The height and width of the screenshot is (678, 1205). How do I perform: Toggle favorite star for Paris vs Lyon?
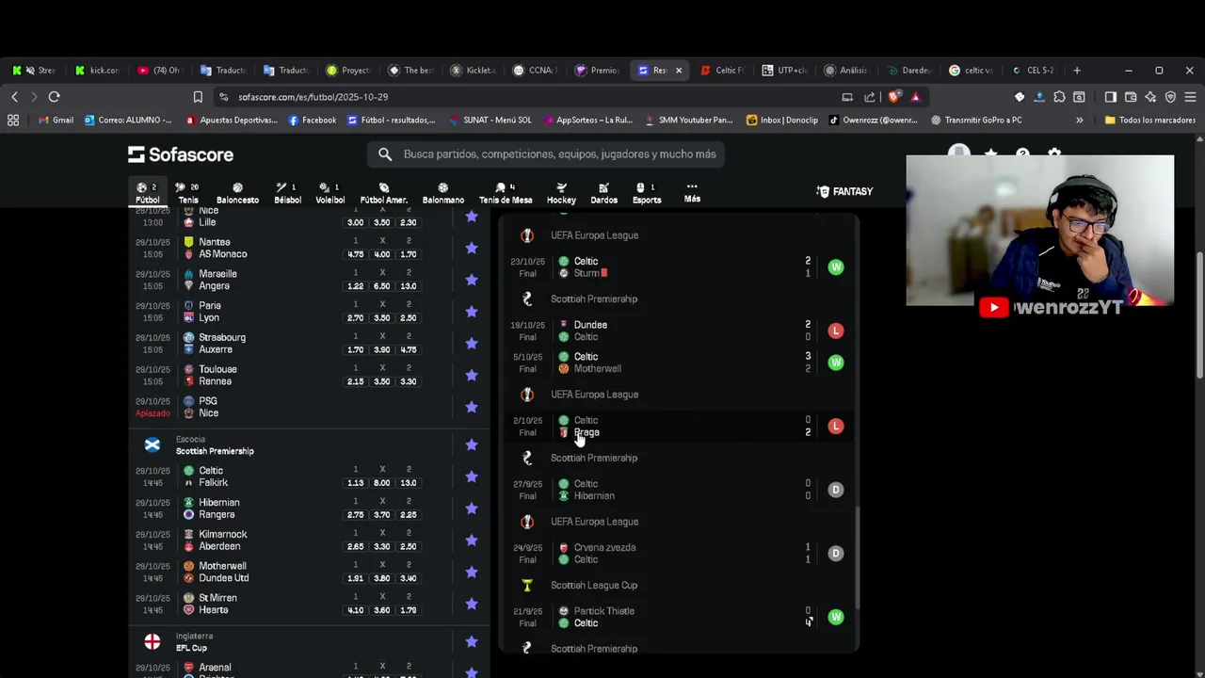tap(472, 312)
